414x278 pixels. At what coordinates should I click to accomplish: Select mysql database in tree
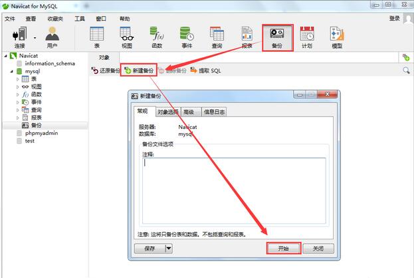[x=29, y=71]
